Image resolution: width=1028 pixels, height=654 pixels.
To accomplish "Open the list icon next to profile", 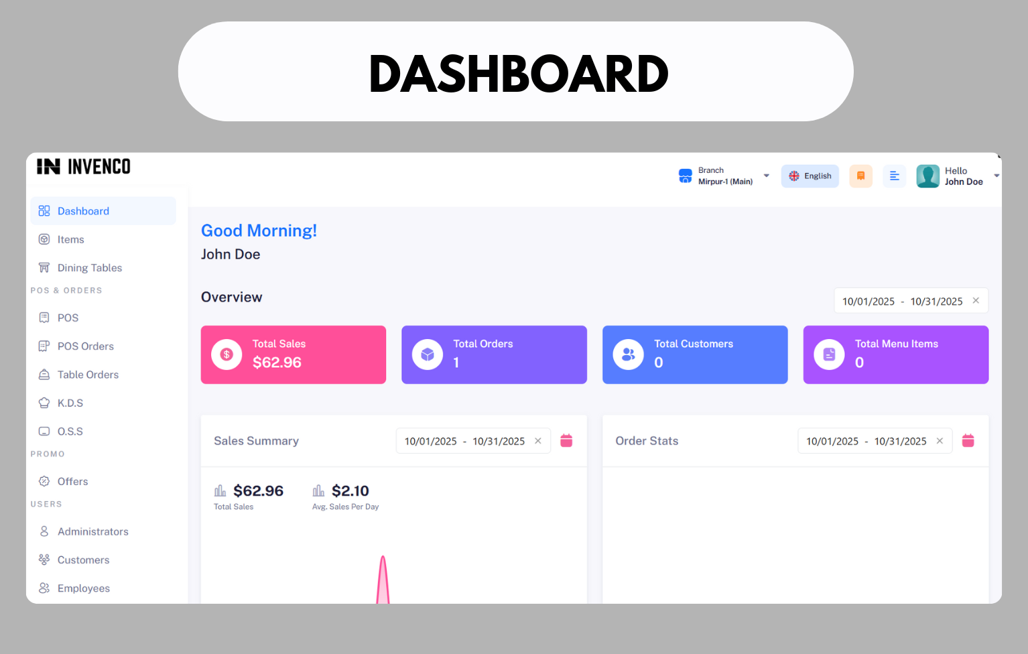I will pos(894,176).
